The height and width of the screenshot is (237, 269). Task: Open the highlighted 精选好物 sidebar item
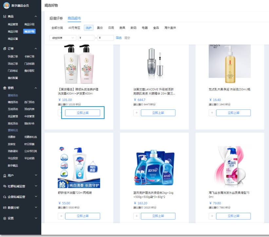click(29, 31)
